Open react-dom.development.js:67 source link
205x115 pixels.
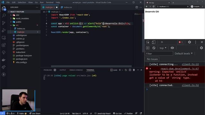180,69
